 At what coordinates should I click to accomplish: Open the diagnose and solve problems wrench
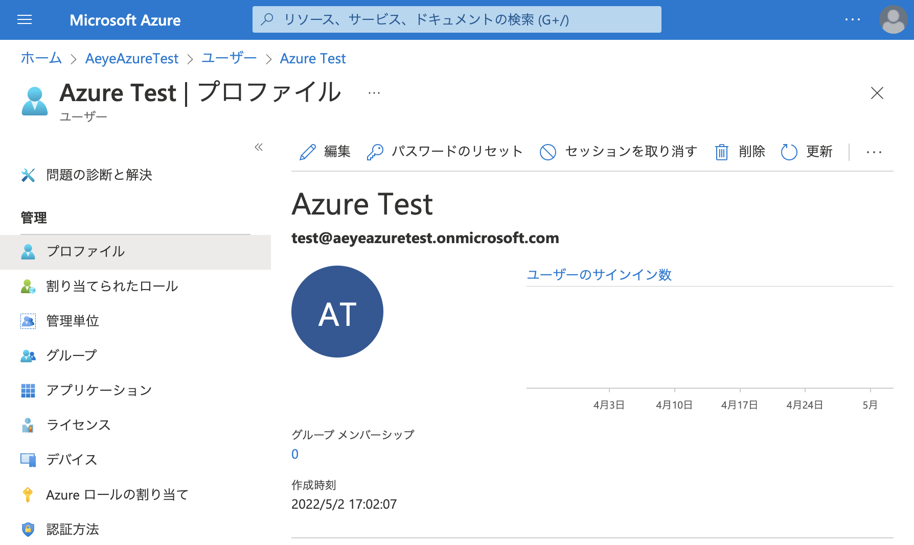click(x=28, y=175)
